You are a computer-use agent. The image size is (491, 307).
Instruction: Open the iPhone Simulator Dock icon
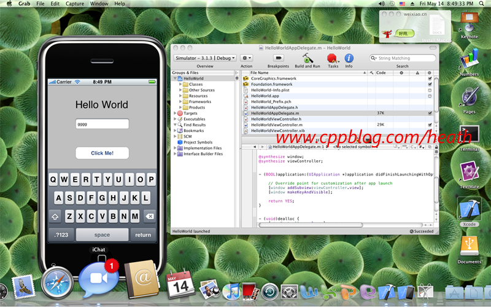tap(406, 292)
